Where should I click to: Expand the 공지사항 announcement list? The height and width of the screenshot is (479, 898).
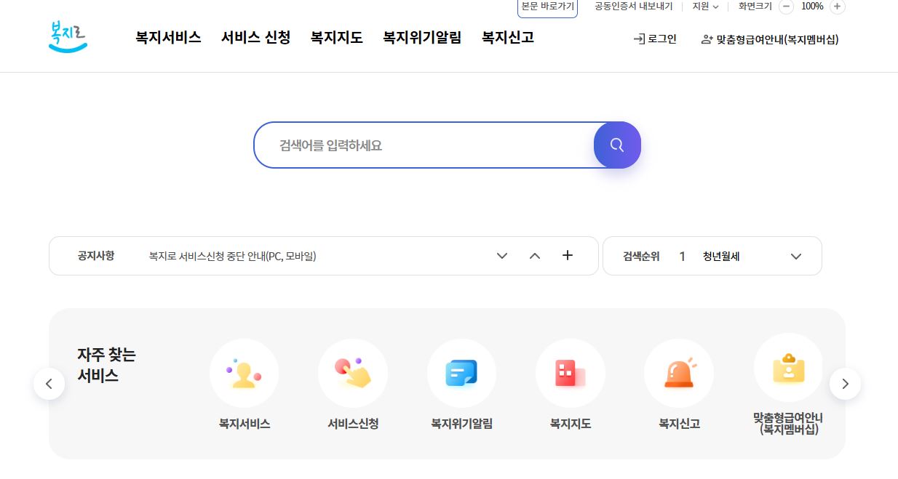pos(502,256)
